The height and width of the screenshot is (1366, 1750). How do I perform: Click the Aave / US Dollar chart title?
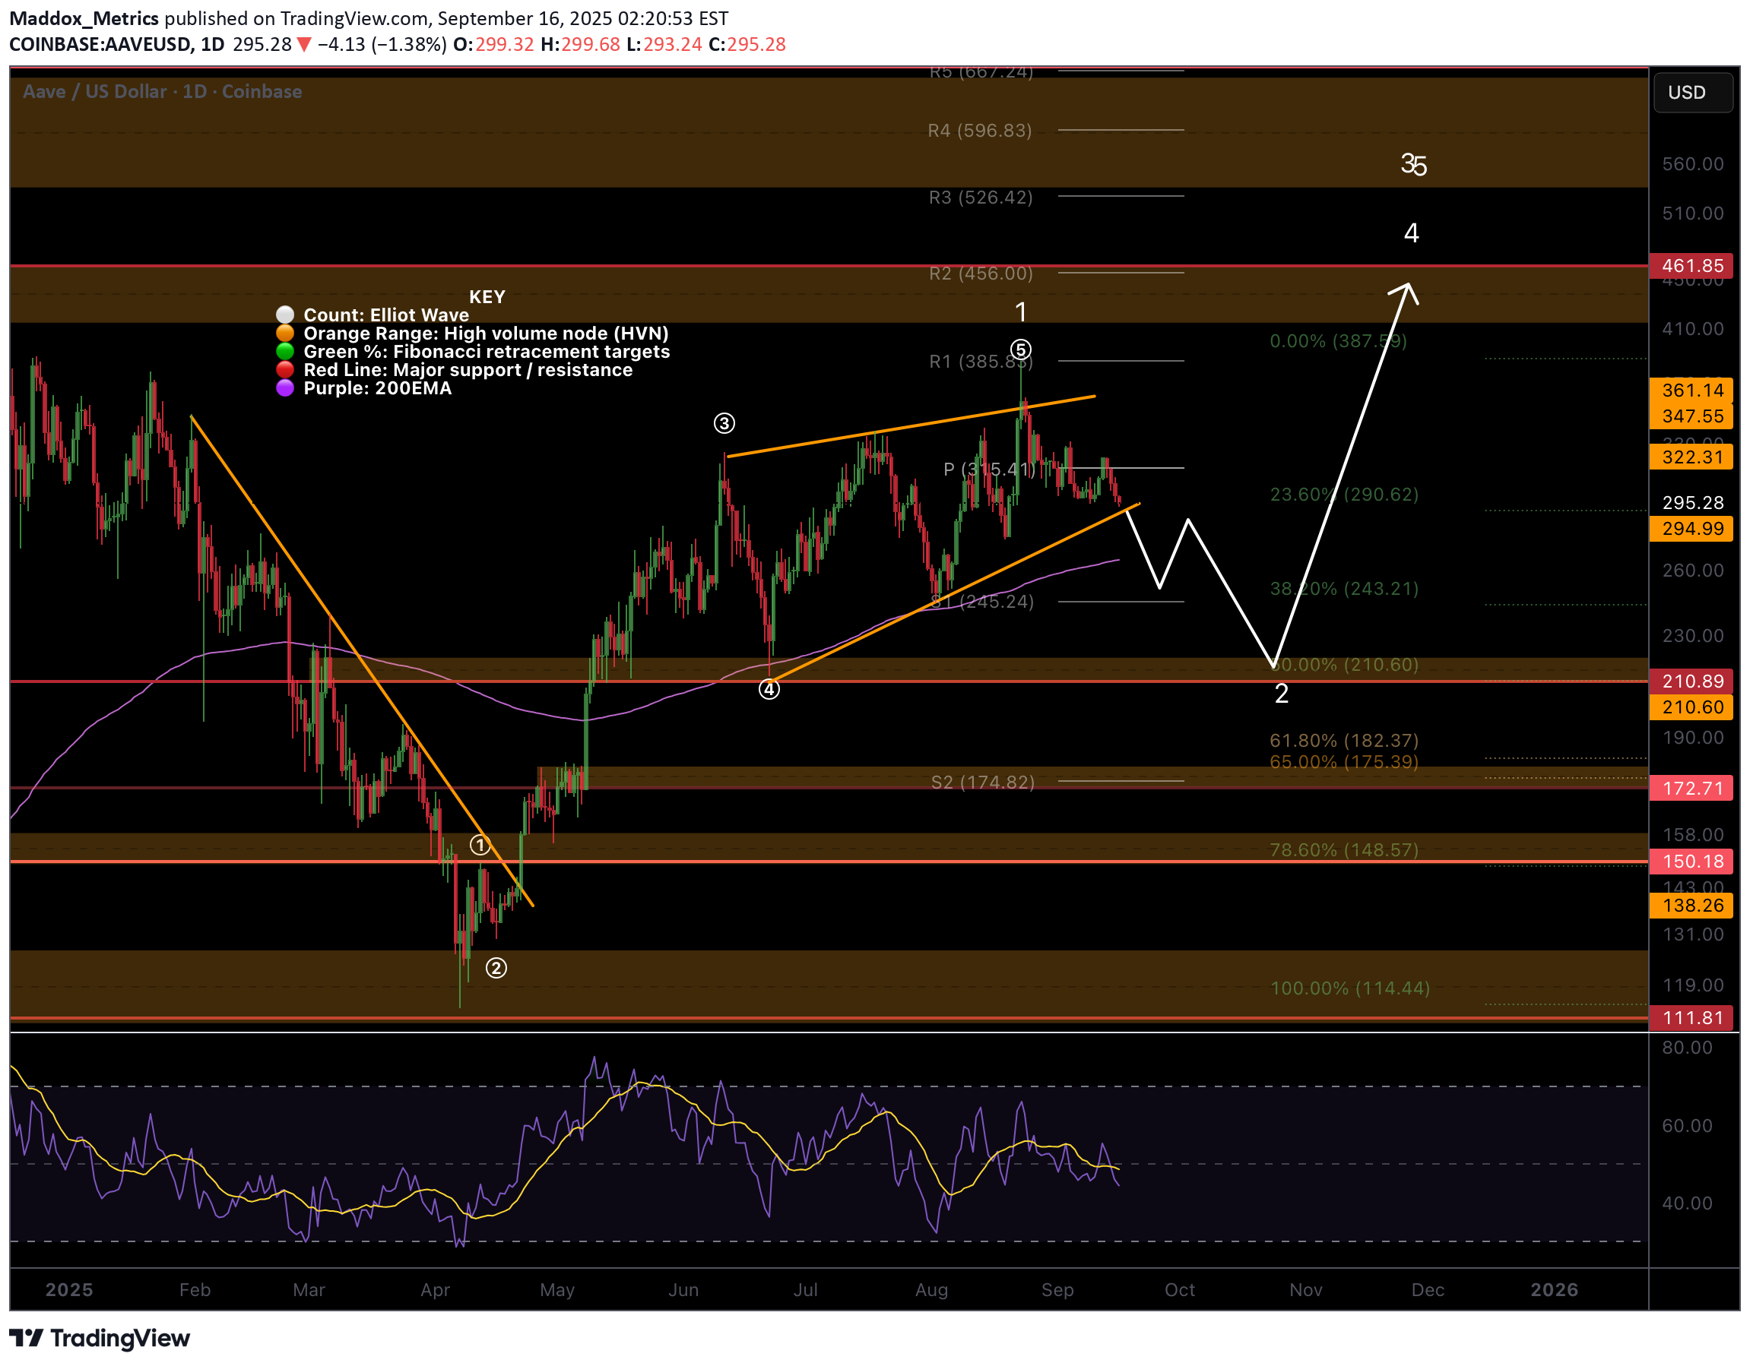163,91
